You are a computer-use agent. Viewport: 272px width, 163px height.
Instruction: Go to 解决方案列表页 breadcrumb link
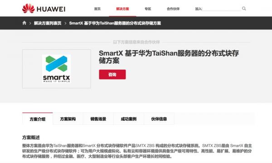(x=48, y=23)
